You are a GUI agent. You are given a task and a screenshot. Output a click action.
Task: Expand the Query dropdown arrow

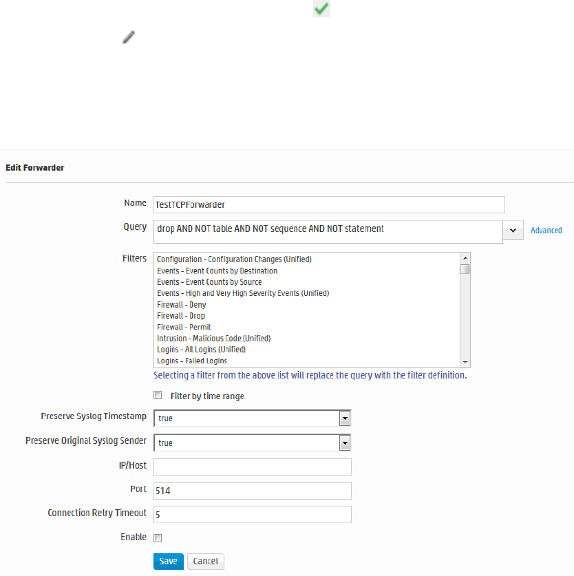[513, 231]
